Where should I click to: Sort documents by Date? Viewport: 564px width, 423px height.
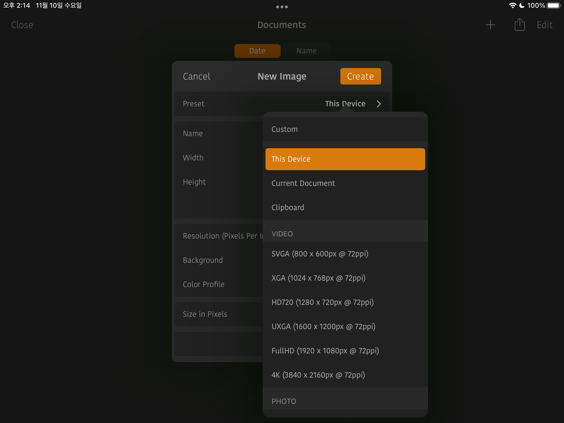coord(257,51)
